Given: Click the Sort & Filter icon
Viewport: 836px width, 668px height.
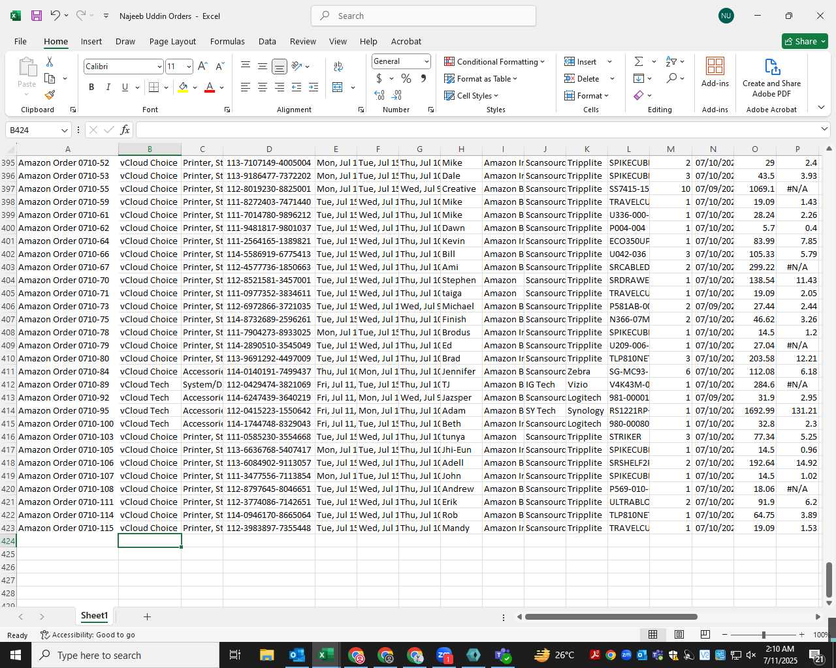Looking at the screenshot, I should (x=671, y=61).
